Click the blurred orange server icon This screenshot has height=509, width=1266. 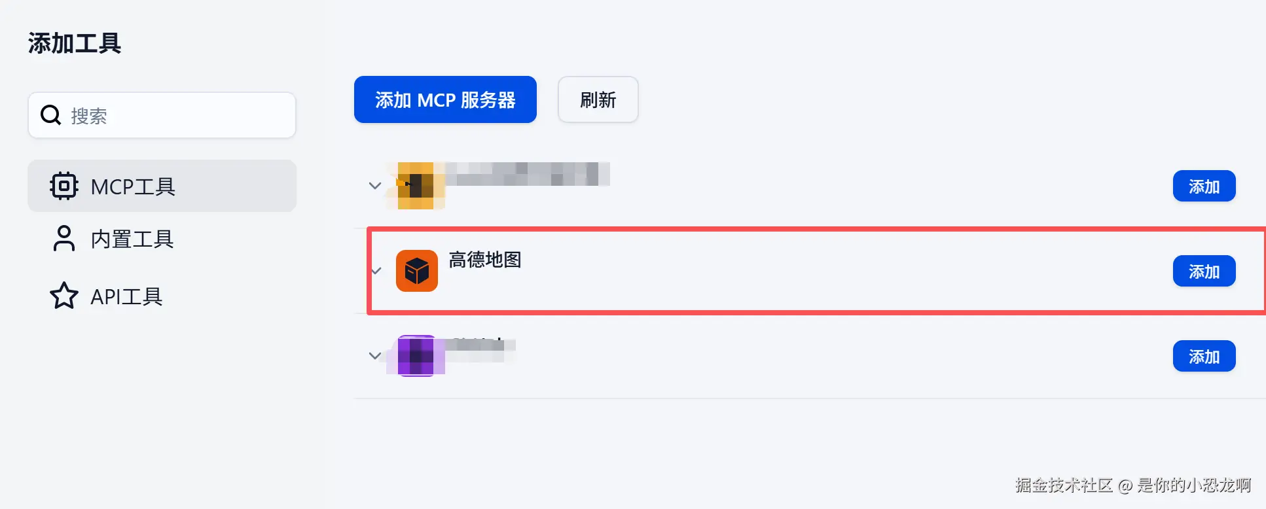point(416,186)
